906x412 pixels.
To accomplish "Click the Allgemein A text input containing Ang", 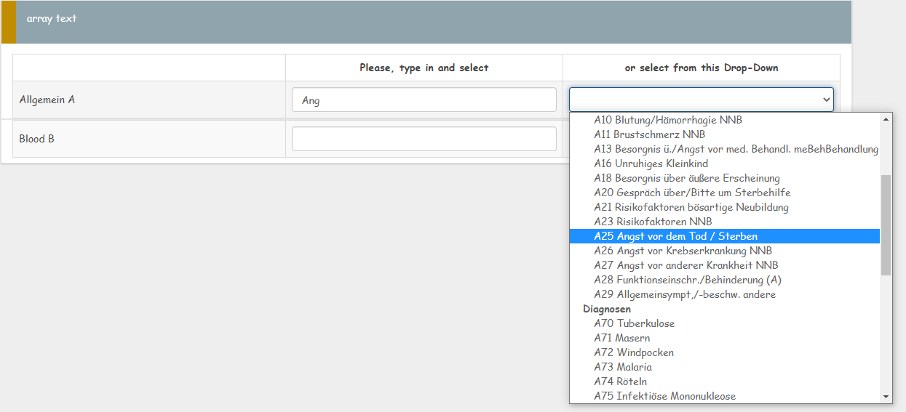I will point(424,100).
